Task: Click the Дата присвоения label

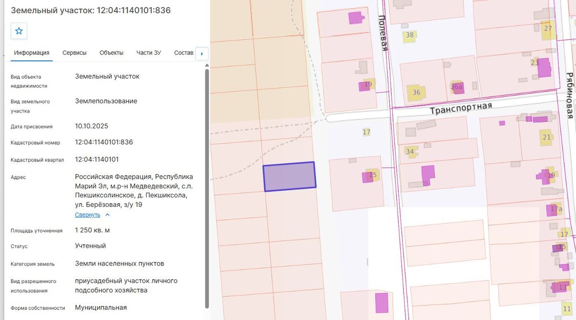Action: click(x=32, y=127)
